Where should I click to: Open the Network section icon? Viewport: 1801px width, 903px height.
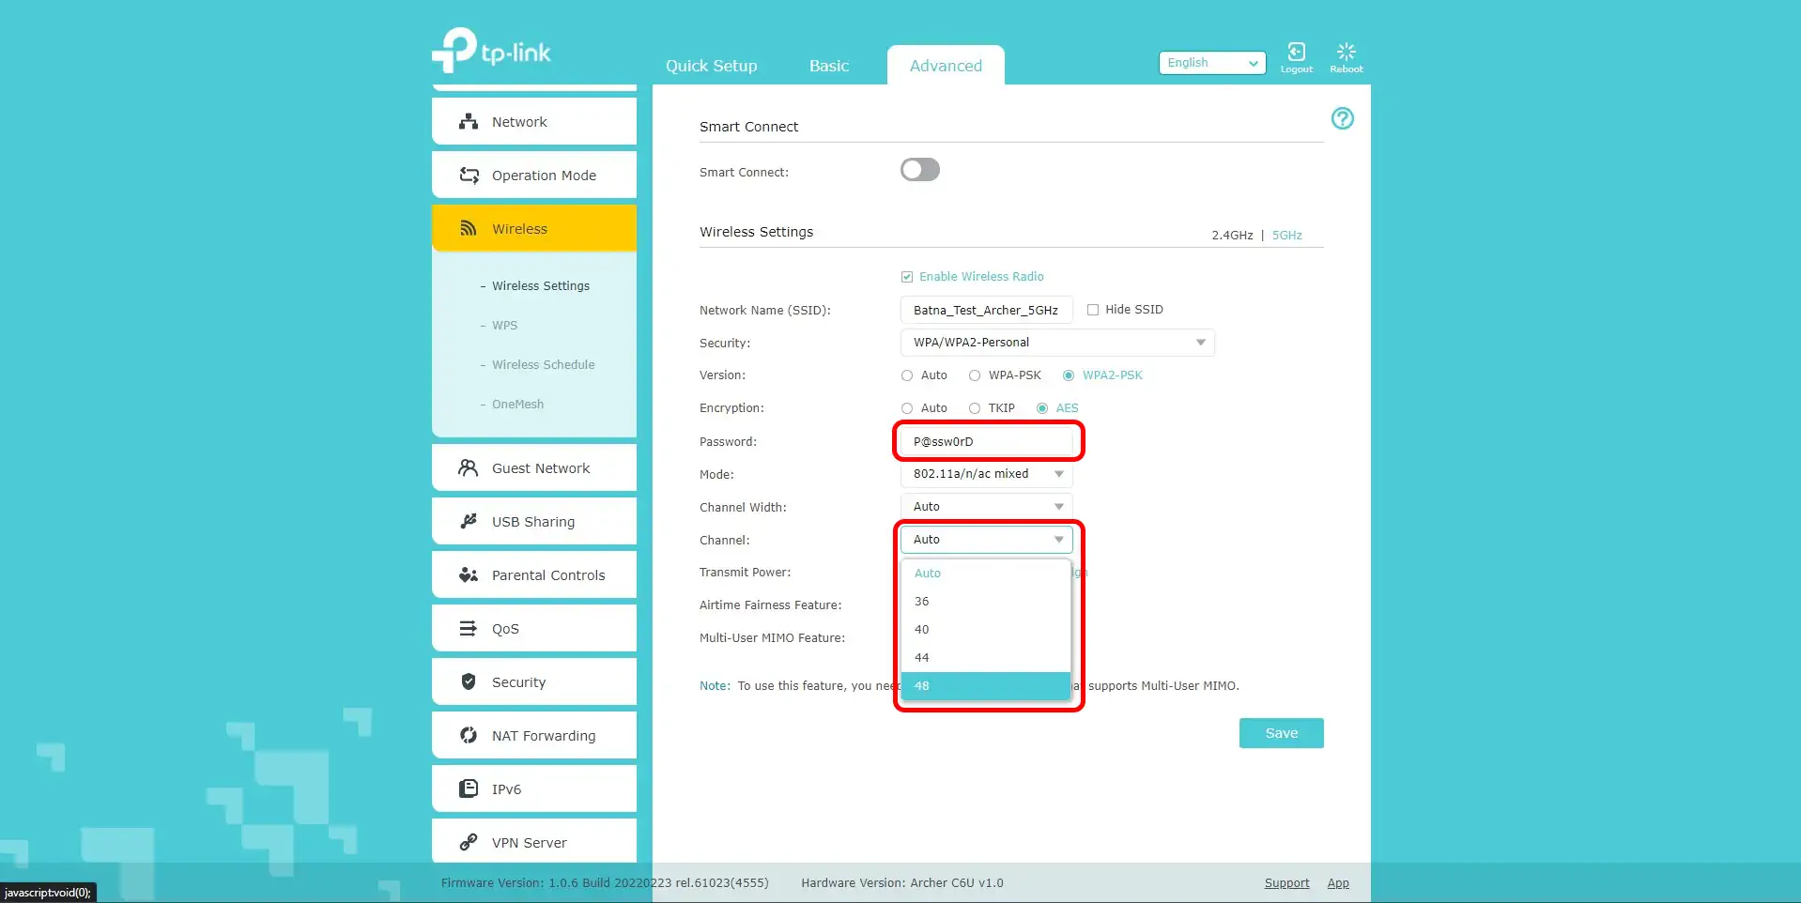[469, 122]
